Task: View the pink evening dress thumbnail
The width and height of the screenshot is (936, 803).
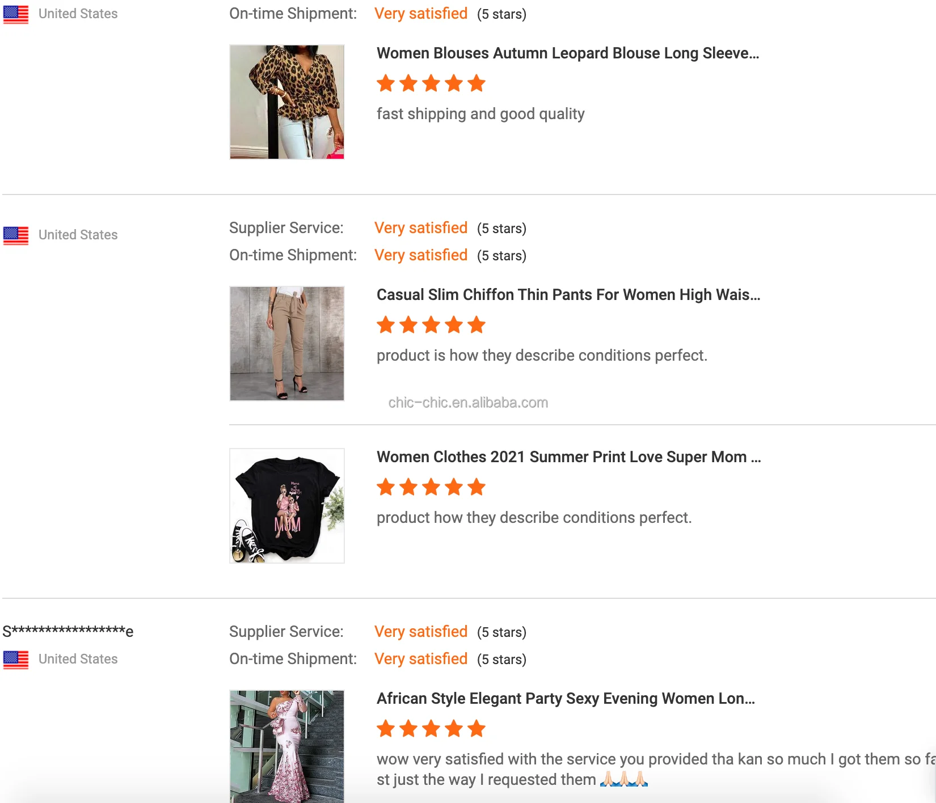Action: (x=287, y=746)
